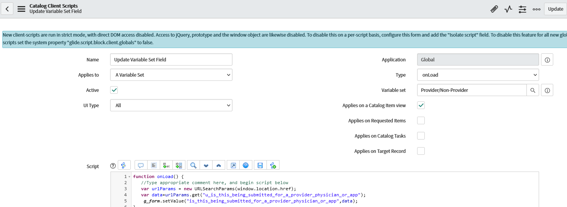Toggle Applies on Target Record checkbox
567x207 pixels.
click(x=421, y=151)
